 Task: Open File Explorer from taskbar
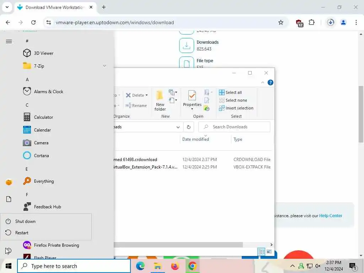[157, 266]
